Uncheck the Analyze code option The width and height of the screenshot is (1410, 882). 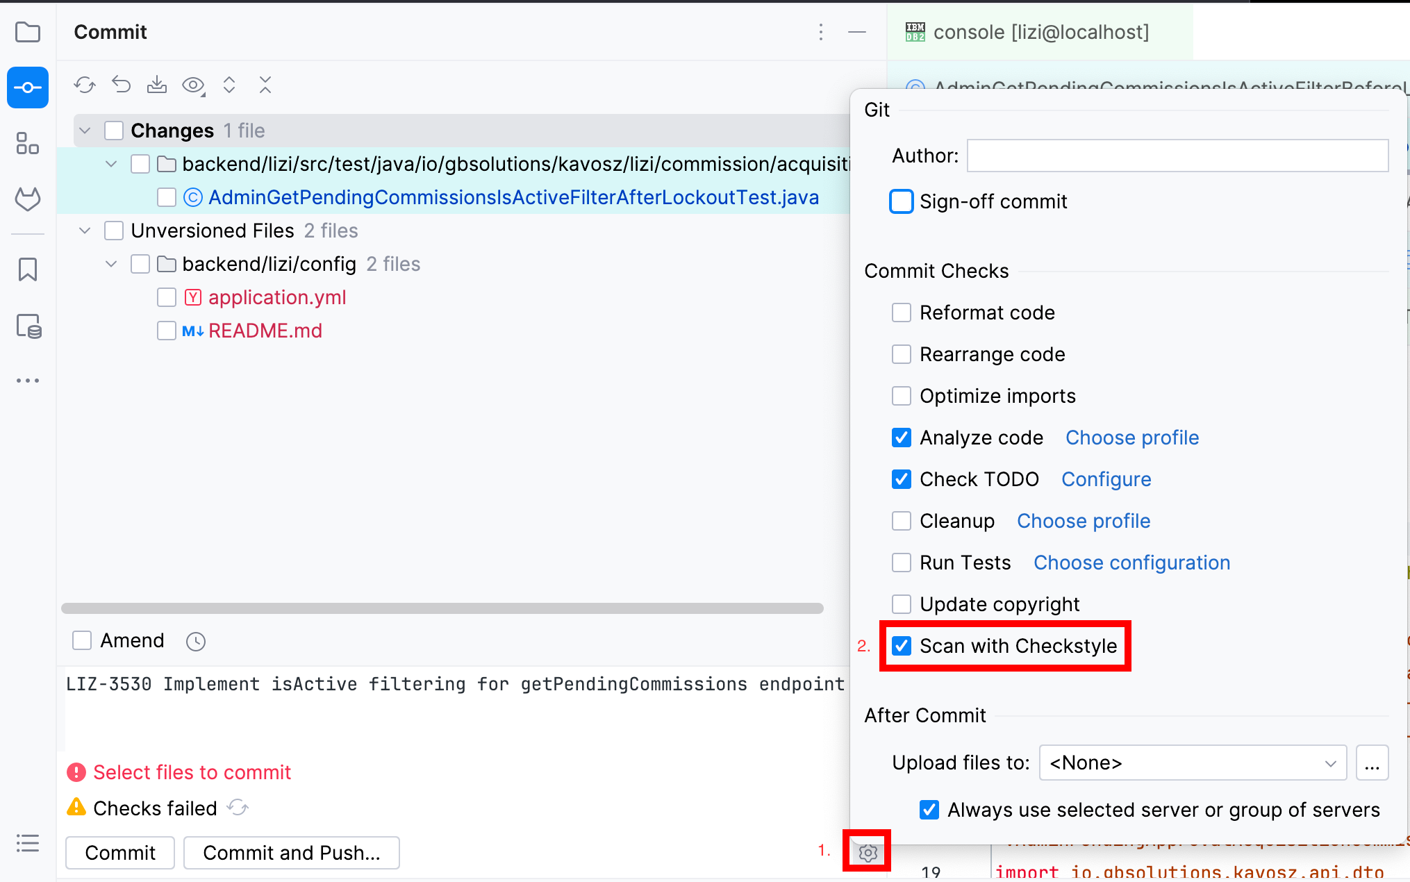901,438
